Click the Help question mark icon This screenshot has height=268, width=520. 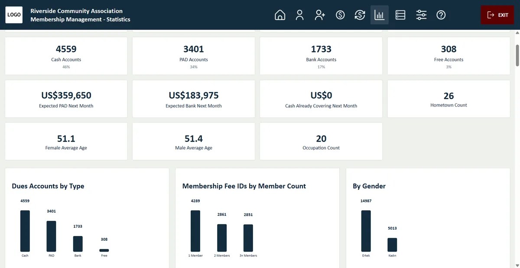coord(441,15)
